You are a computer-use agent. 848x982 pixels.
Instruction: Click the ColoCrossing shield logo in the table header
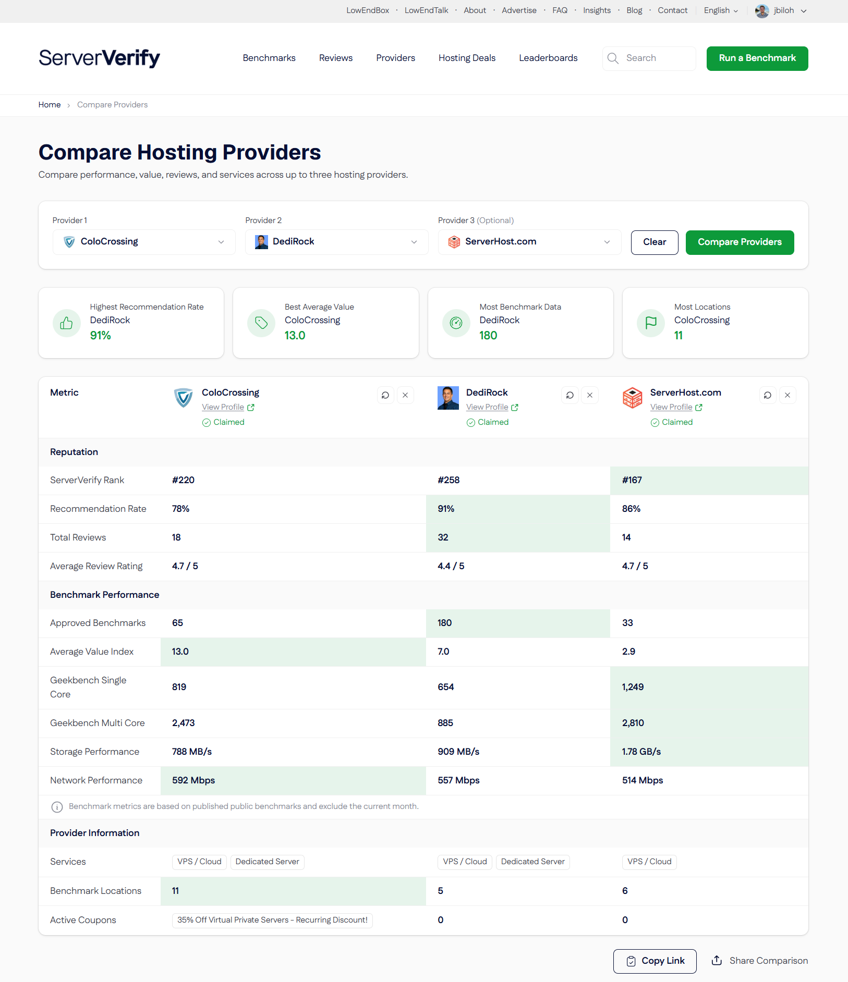184,398
